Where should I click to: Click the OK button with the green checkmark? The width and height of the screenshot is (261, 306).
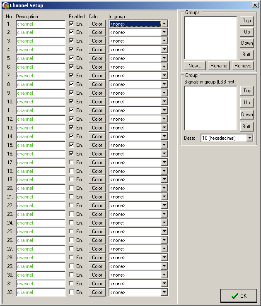239,296
